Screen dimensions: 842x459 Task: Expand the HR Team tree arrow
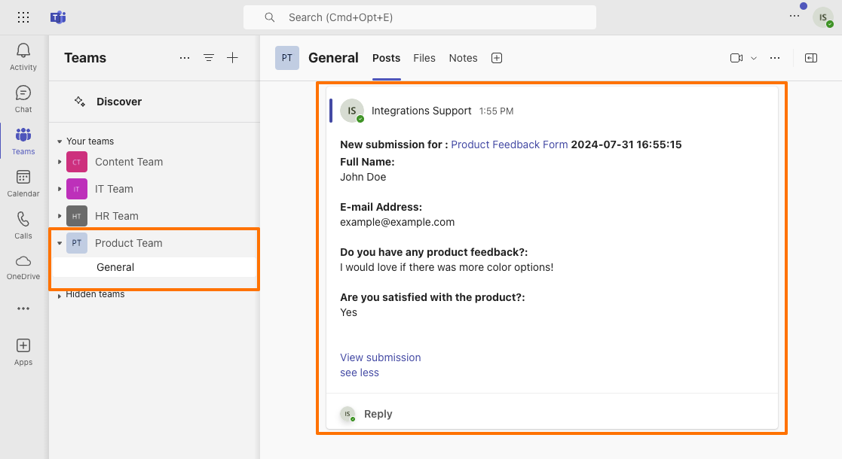coord(60,216)
